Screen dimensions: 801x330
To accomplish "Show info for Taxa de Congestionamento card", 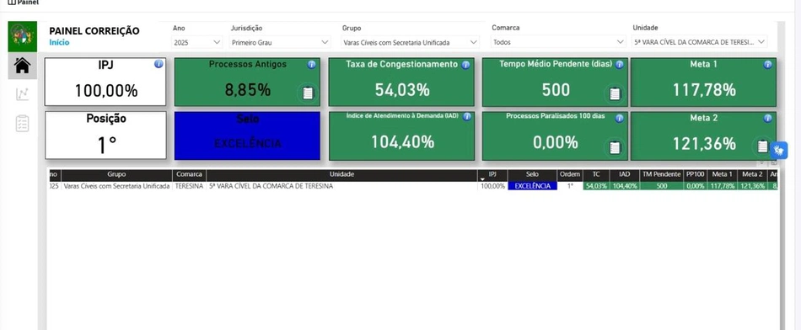I will 465,65.
